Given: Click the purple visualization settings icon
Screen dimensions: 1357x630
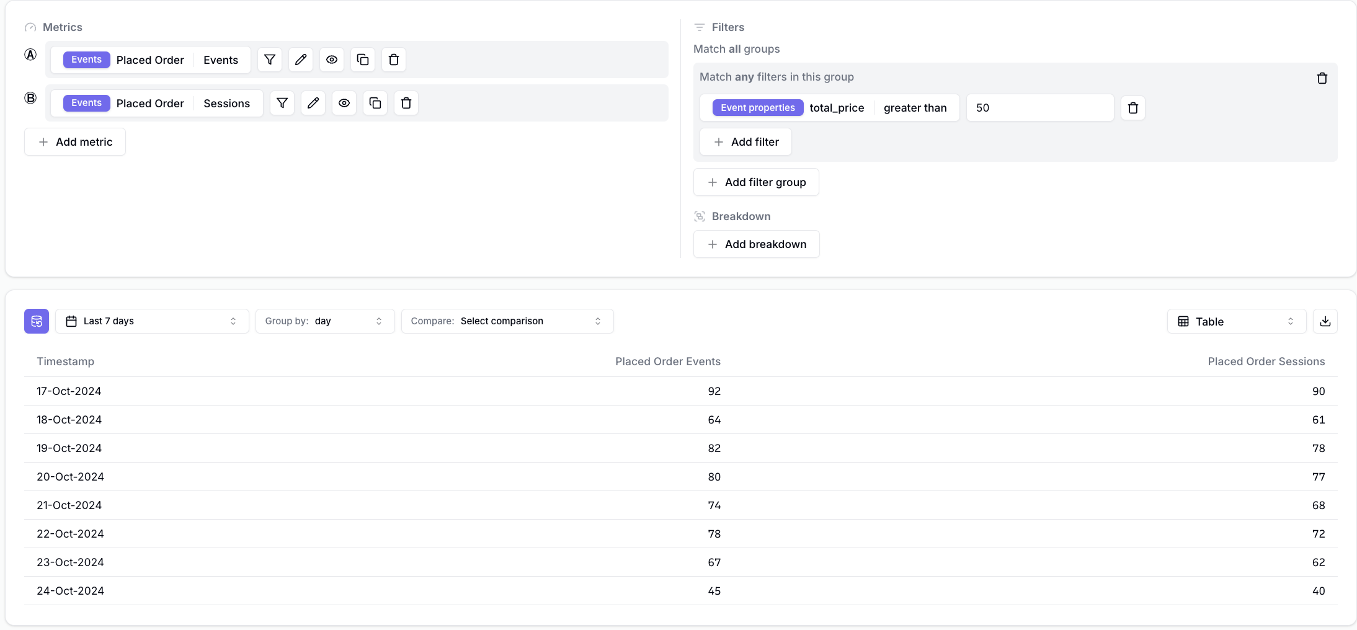Looking at the screenshot, I should [36, 321].
